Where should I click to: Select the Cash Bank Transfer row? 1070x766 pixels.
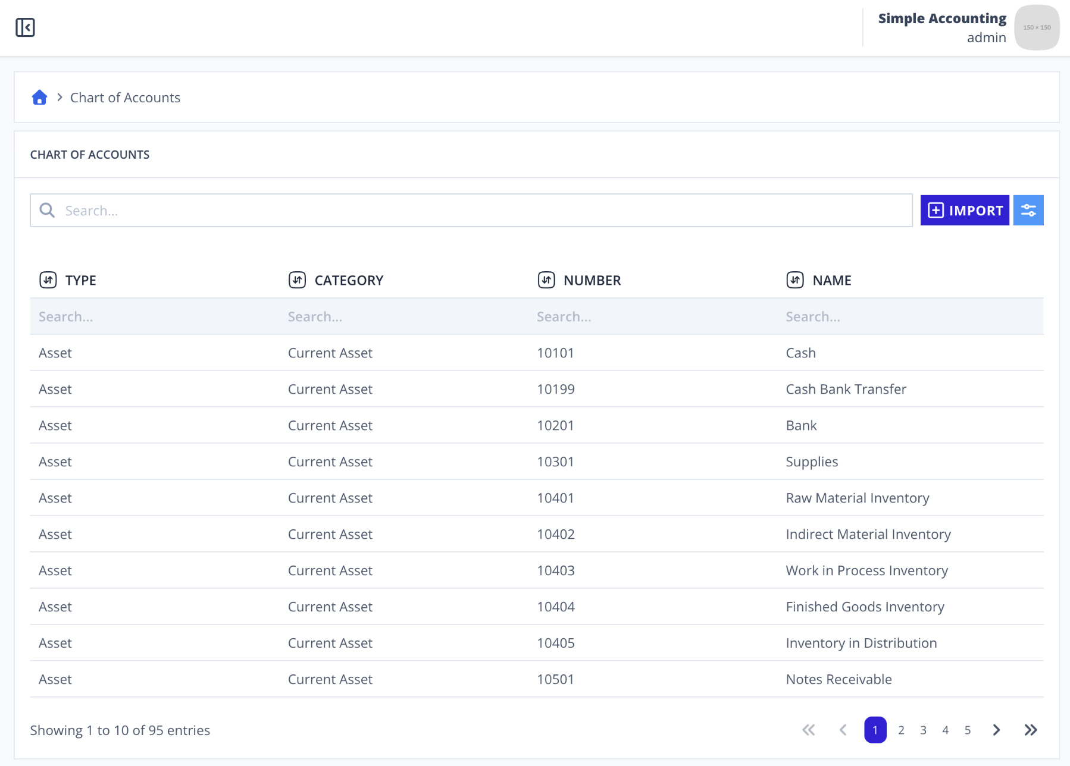(x=537, y=389)
